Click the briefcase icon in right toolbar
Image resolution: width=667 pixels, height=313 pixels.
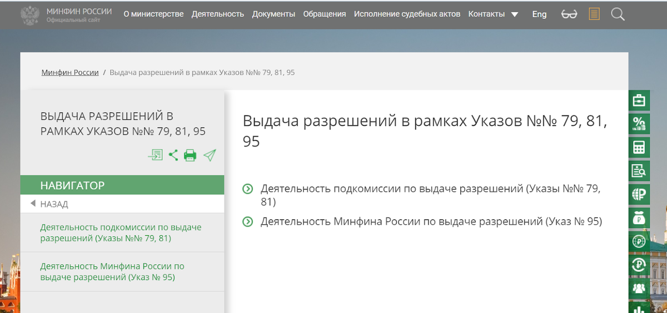coord(639,100)
